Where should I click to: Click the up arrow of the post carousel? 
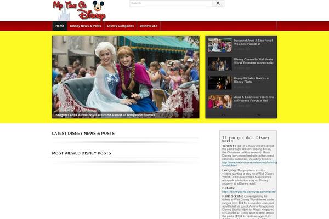click(x=223, y=115)
